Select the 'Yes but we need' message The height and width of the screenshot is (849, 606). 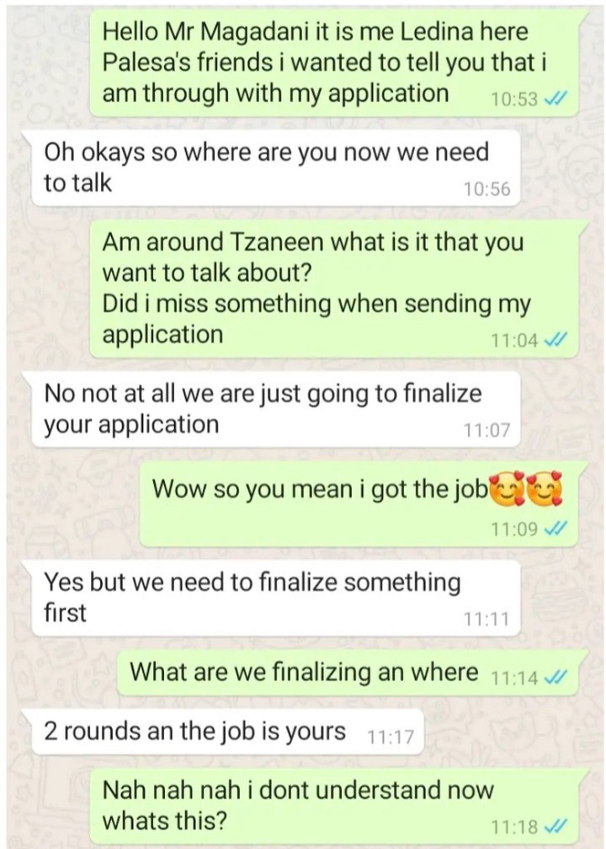274,597
